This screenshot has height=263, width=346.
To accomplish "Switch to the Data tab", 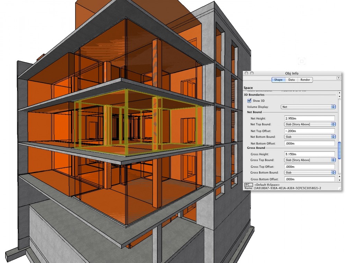I will click(291, 80).
